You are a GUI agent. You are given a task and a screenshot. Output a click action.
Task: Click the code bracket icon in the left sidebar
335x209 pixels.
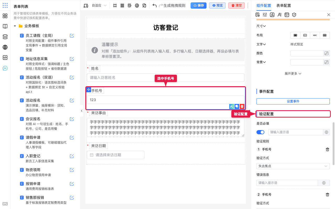[x=5, y=58]
